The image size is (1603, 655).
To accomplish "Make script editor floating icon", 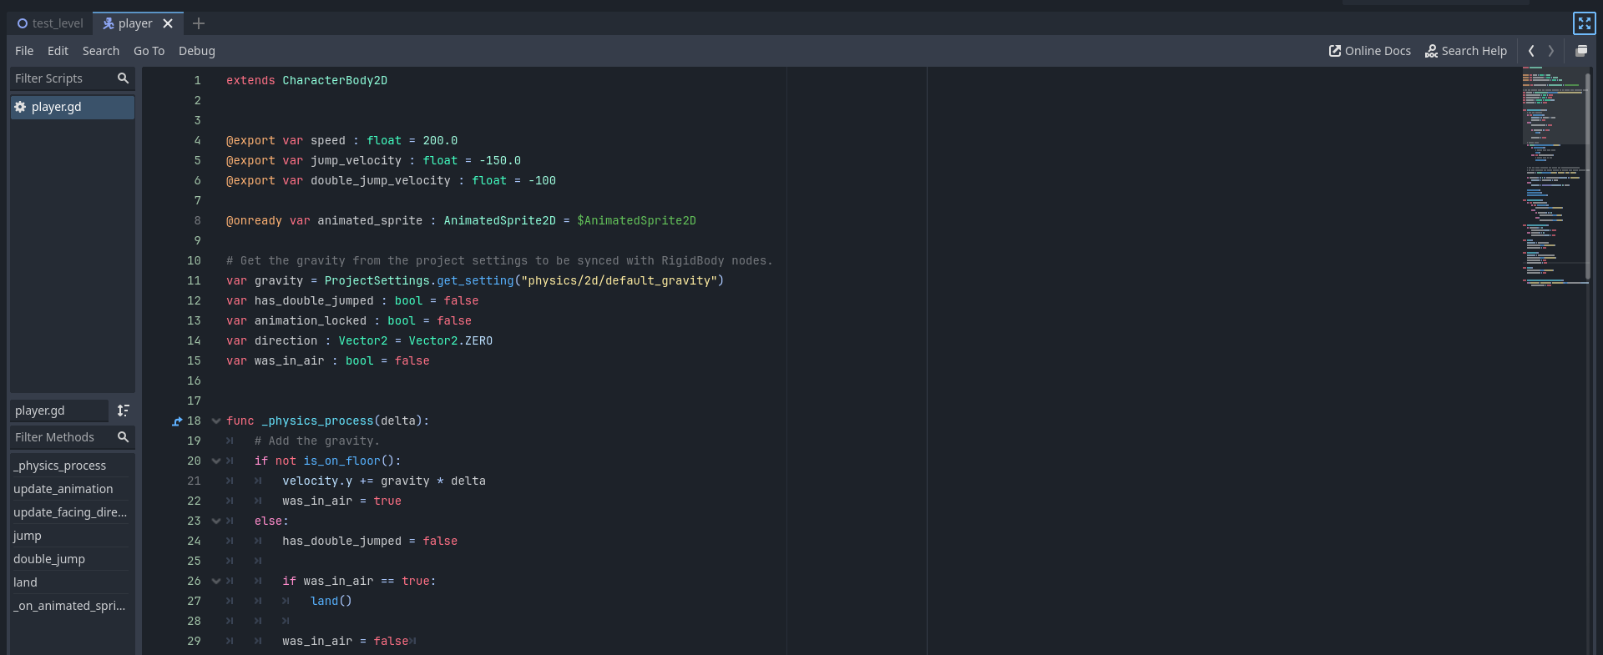I will tap(1581, 51).
